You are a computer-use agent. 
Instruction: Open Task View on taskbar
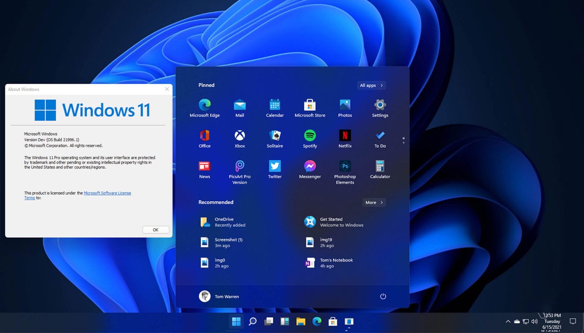pos(269,321)
